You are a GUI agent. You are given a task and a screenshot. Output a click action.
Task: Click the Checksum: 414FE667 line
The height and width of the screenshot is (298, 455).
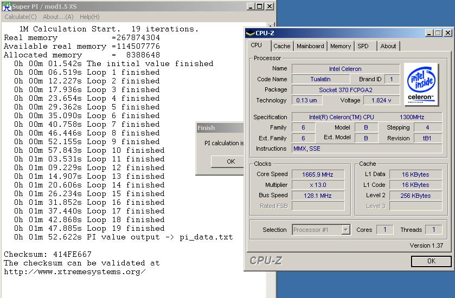tap(48, 255)
